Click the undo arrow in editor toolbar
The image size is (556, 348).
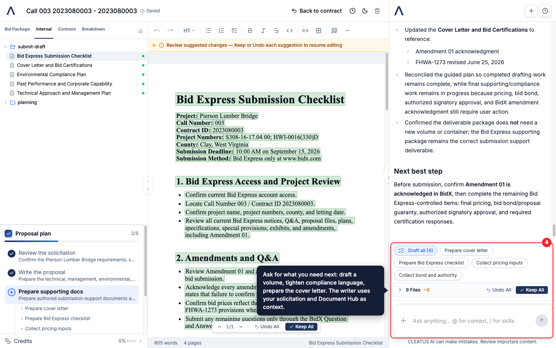(x=157, y=31)
